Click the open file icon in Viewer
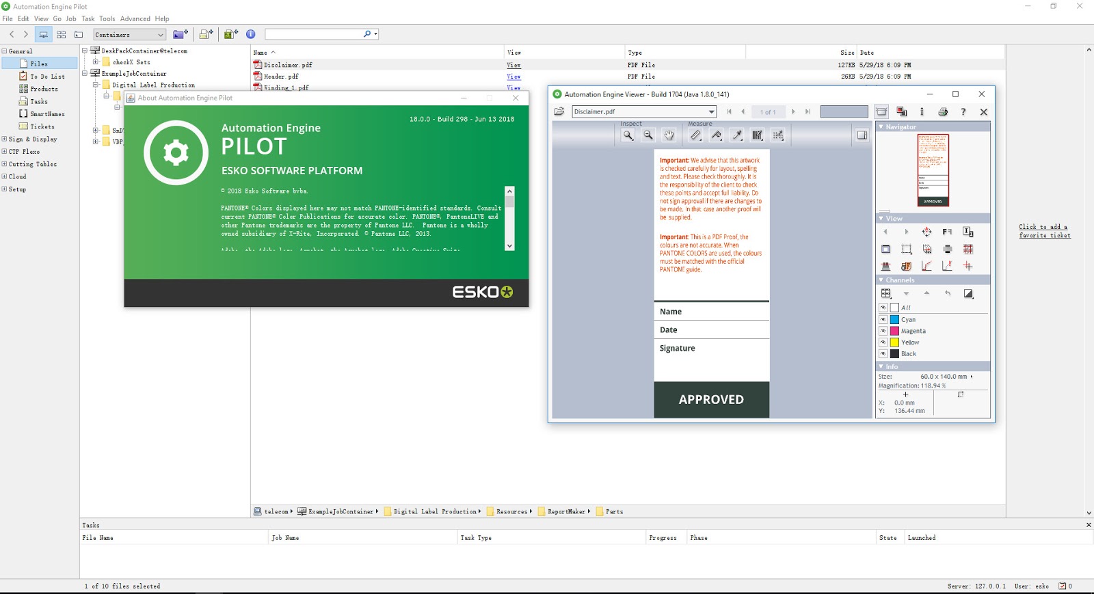1094x594 pixels. 559,111
